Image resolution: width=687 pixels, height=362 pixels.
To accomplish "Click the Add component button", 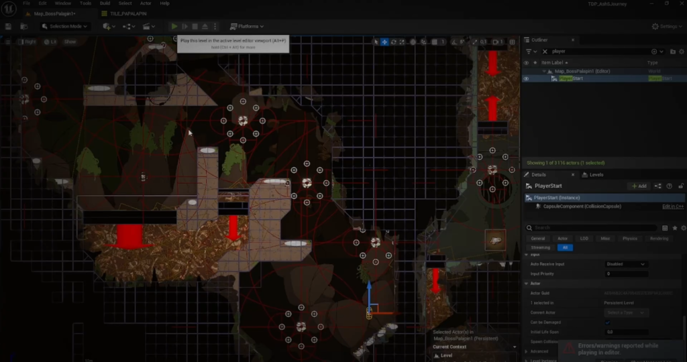I will coord(638,186).
